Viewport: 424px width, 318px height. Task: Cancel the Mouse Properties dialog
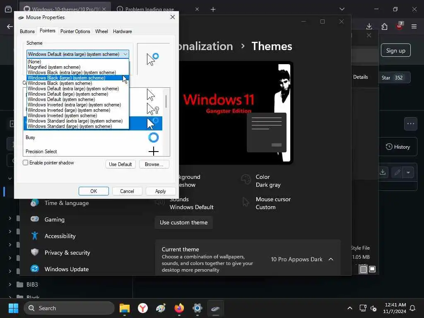(x=127, y=191)
